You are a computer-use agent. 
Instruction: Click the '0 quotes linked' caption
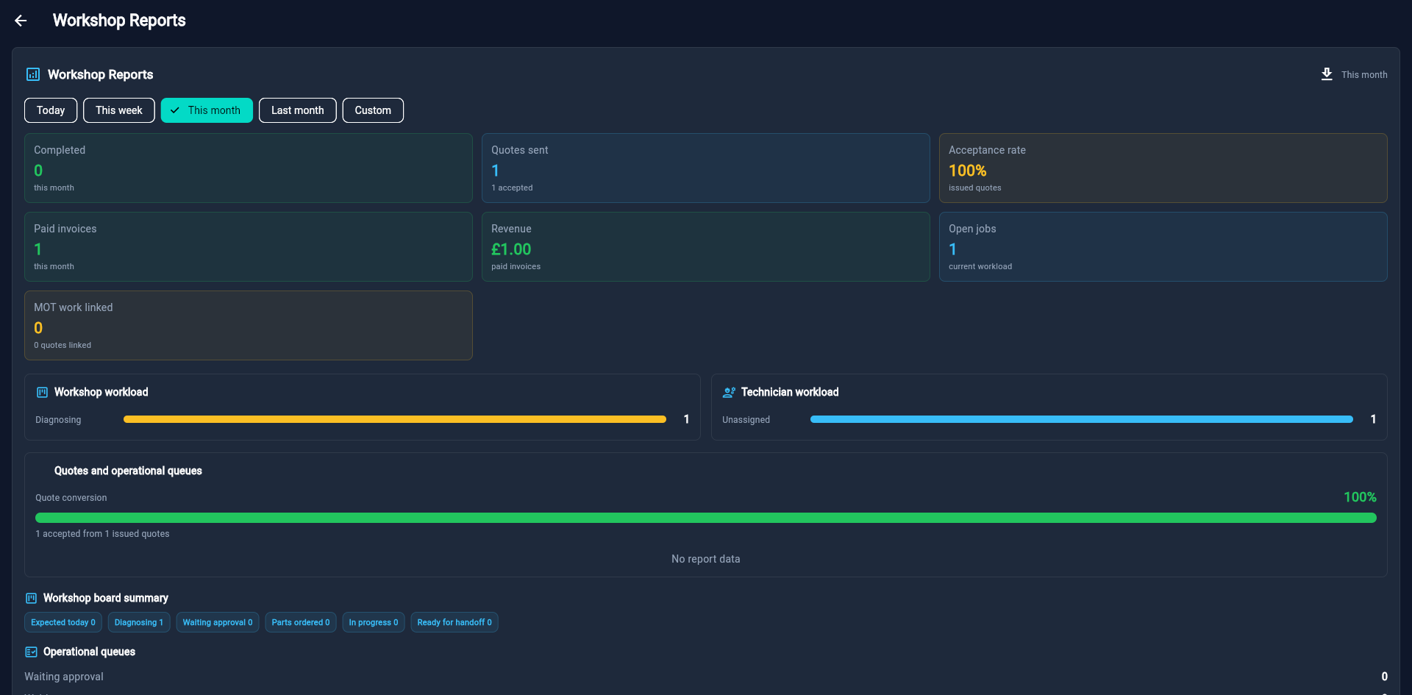click(x=63, y=345)
